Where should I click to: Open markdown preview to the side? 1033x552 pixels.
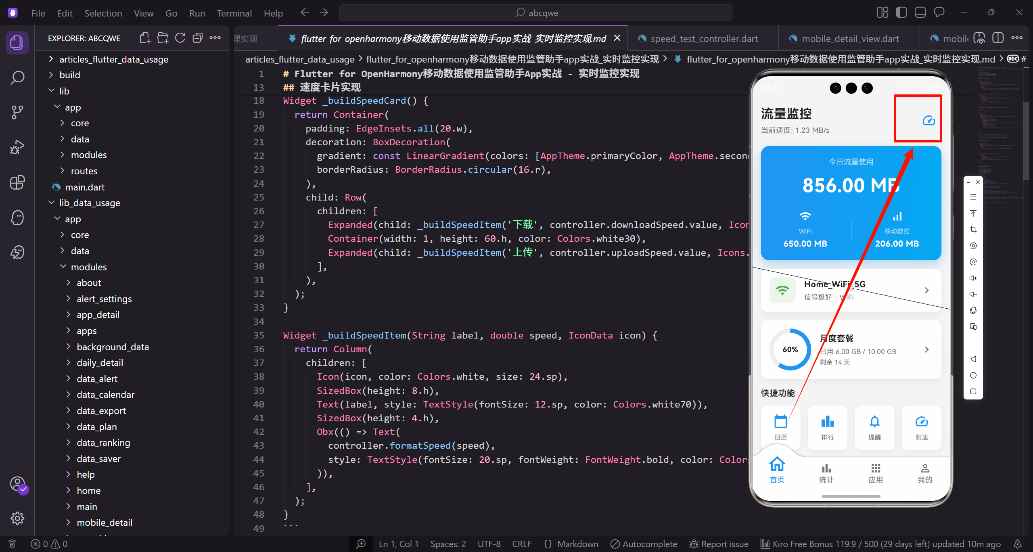[979, 38]
